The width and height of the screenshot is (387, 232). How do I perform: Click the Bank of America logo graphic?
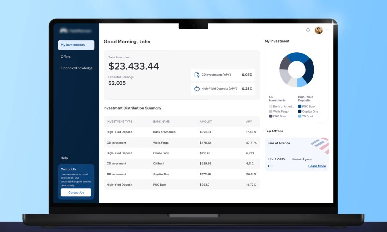[320, 145]
